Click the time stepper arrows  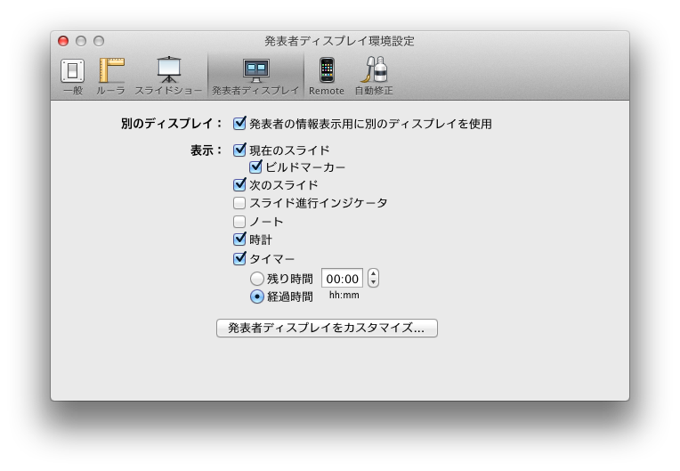coord(374,278)
